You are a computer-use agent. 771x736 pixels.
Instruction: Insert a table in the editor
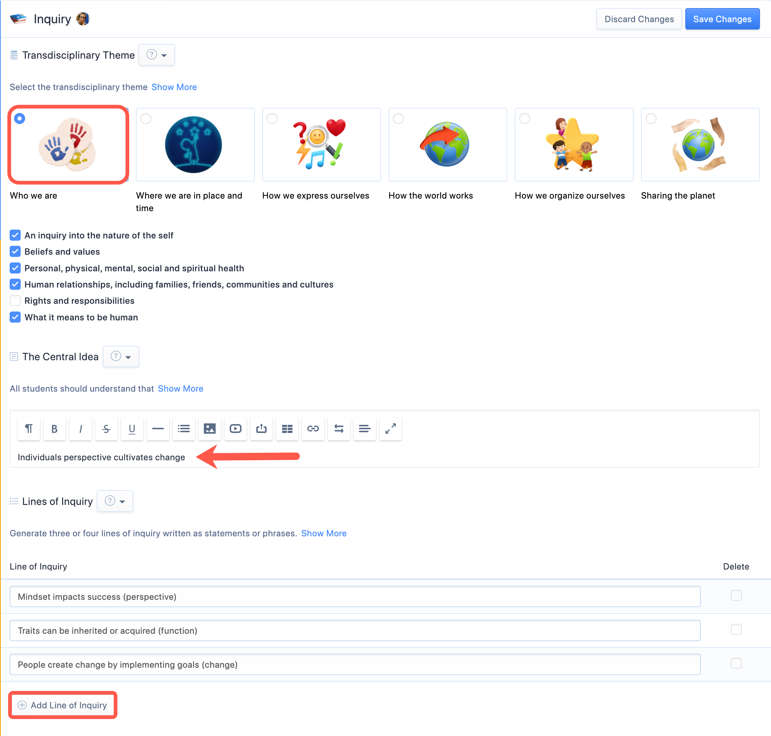point(287,429)
